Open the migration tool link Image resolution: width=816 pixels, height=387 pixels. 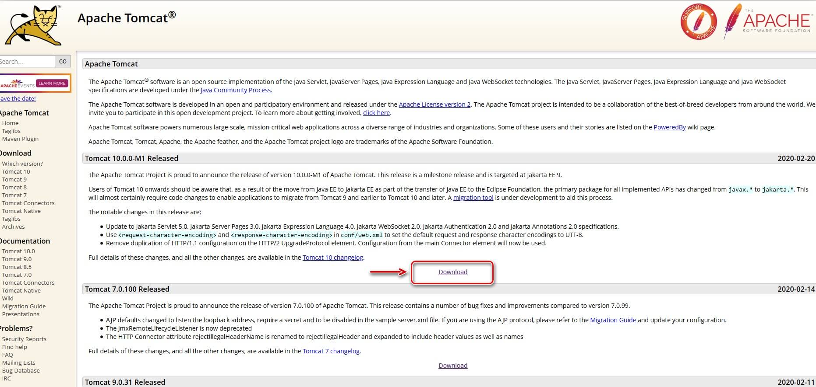tap(473, 198)
